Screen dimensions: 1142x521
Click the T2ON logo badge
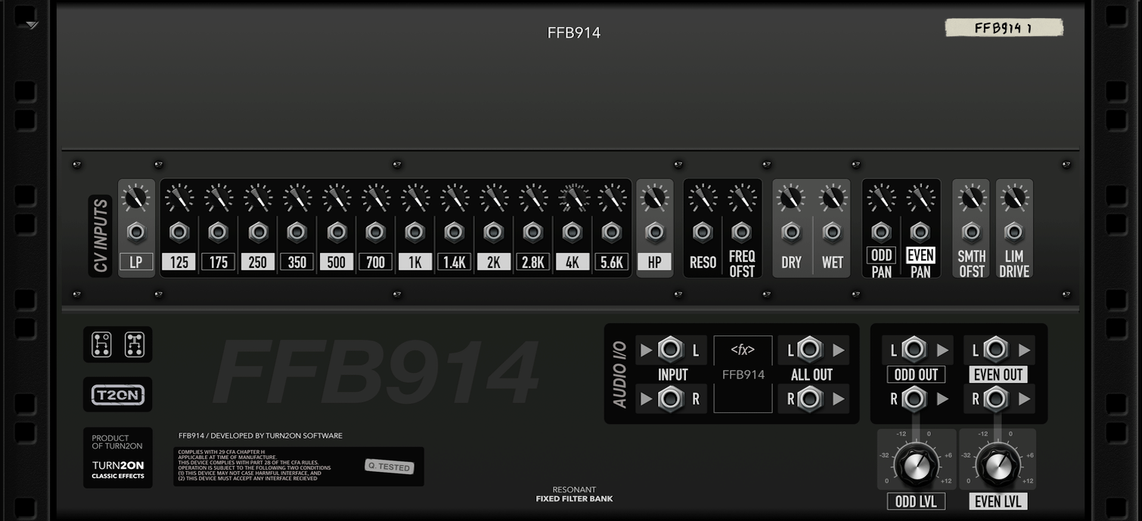(118, 395)
